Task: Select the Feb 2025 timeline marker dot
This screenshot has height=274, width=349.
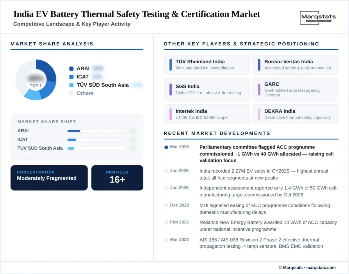Action: 166,223
